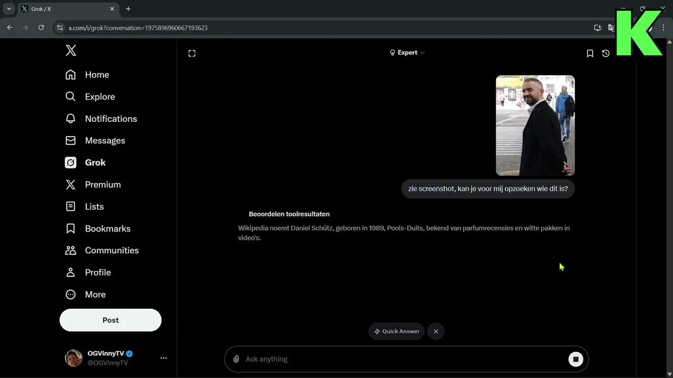Open Grok conversation history
Viewport: 673px width, 378px height.
pos(606,53)
